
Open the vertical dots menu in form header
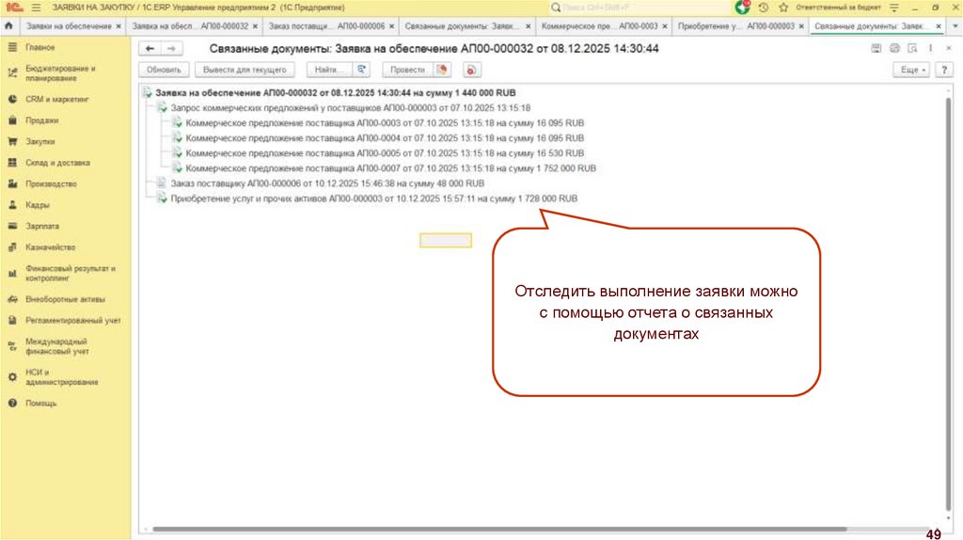point(931,49)
